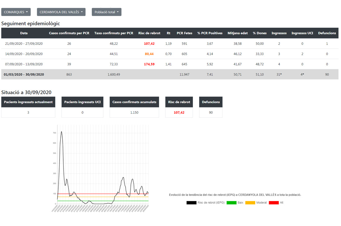Click accumulated cases value 1.150
341x226 pixels.
(x=135, y=112)
